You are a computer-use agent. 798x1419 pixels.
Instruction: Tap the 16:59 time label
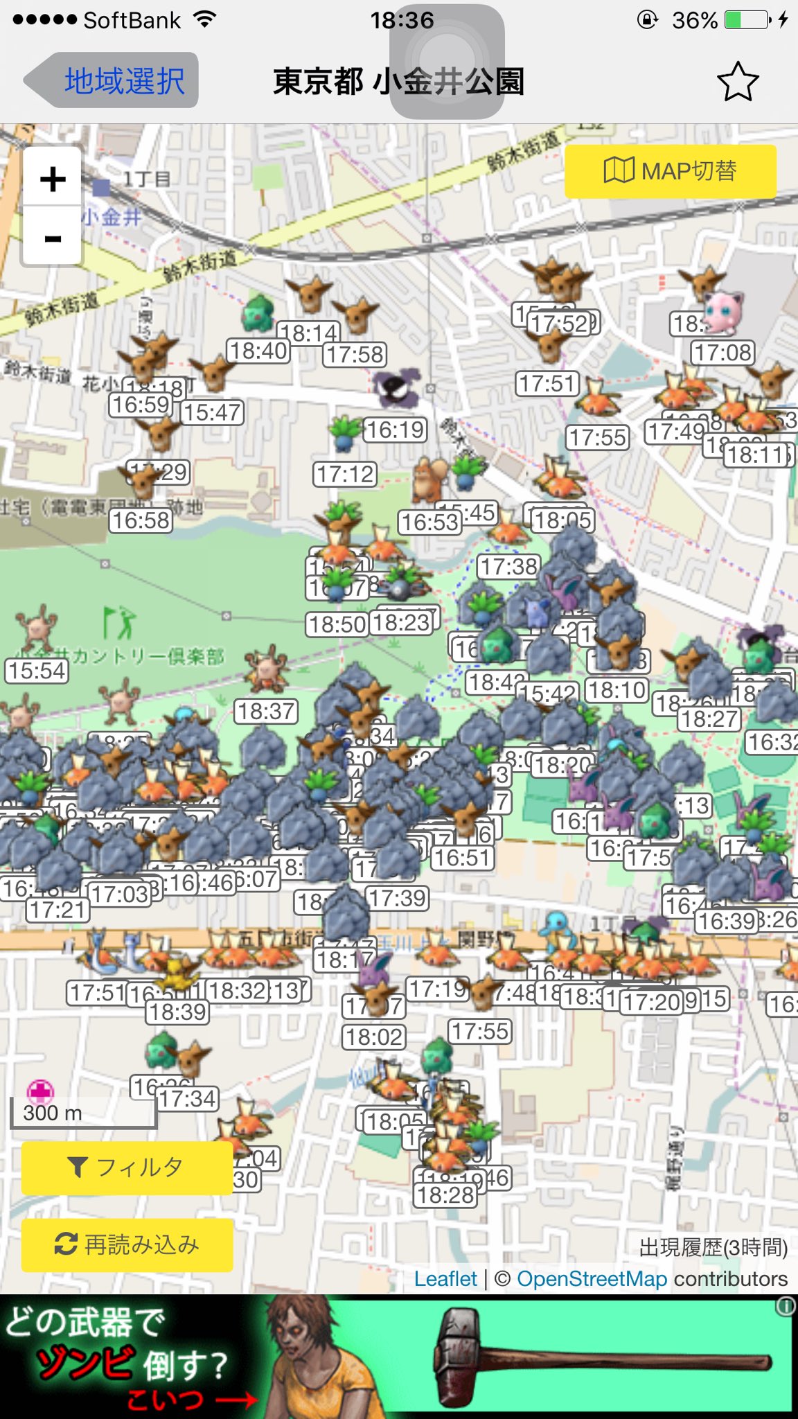click(141, 405)
